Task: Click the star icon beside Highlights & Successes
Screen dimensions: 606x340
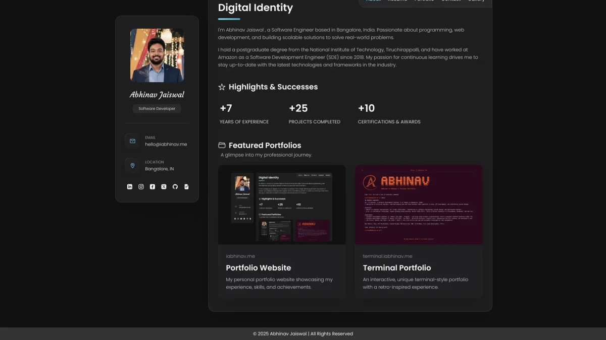Action: [221, 87]
